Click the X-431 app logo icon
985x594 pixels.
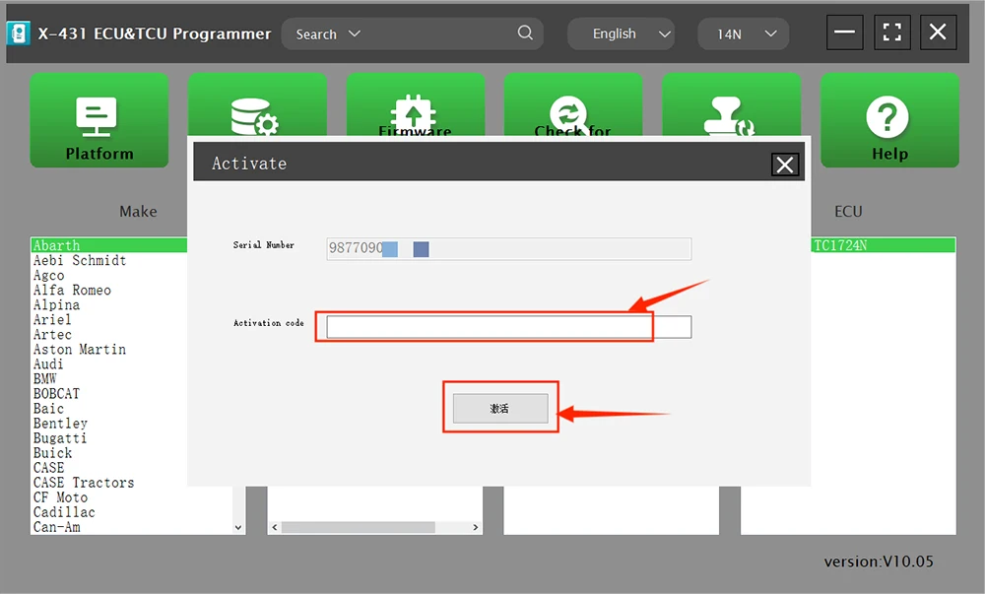[x=20, y=33]
